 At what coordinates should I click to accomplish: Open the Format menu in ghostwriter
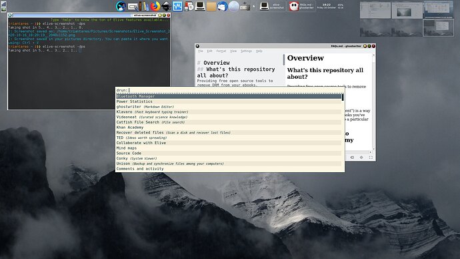(221, 51)
